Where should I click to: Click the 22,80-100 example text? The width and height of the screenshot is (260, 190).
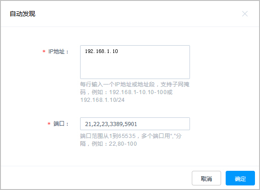(x=123, y=144)
